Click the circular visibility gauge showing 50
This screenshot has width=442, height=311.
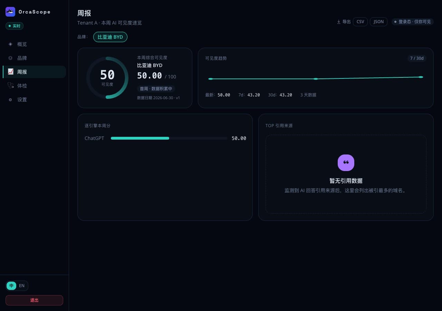point(107,78)
